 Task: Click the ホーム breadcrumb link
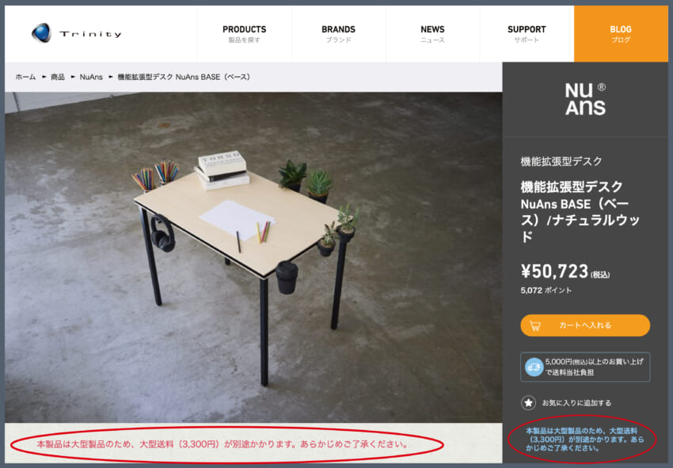[25, 77]
